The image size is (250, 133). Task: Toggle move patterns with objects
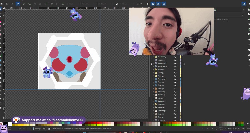[164, 4]
